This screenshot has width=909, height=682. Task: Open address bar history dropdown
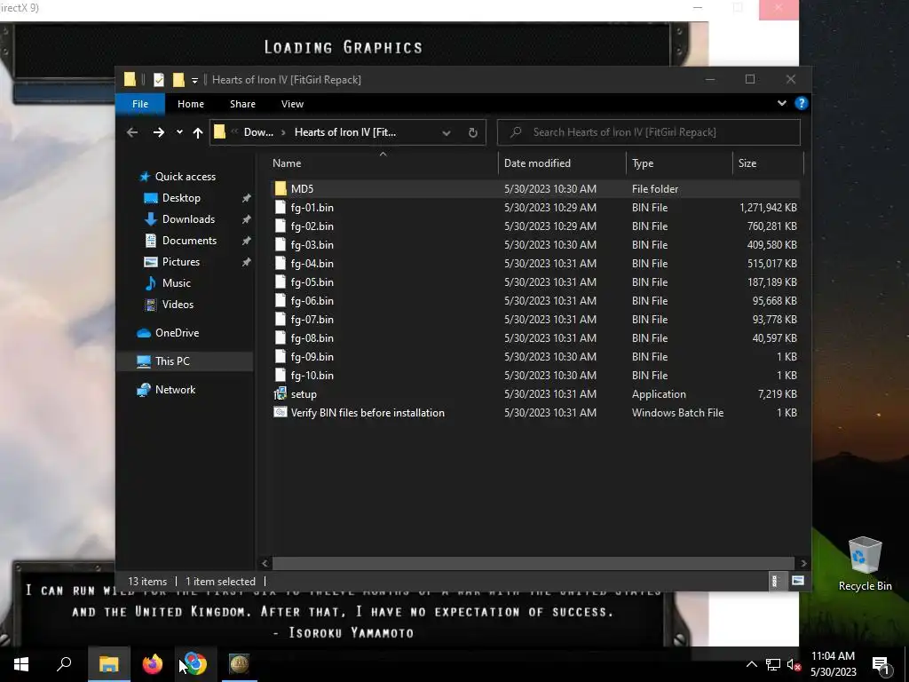point(447,133)
